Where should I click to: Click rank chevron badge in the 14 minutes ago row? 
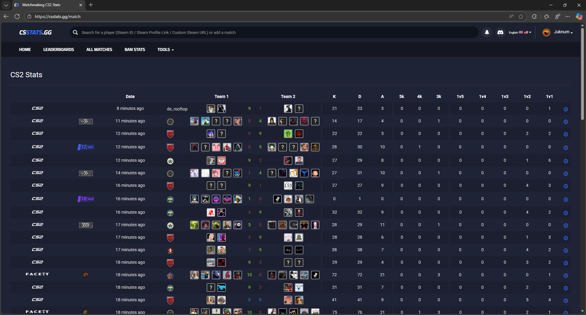click(x=86, y=173)
